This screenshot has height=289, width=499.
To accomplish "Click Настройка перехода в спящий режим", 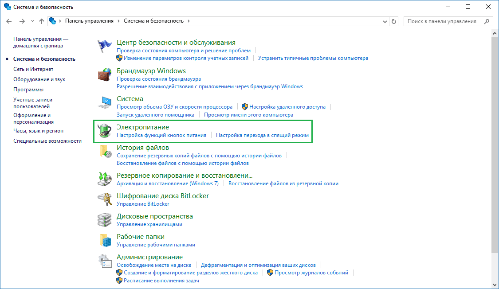I will 262,135.
